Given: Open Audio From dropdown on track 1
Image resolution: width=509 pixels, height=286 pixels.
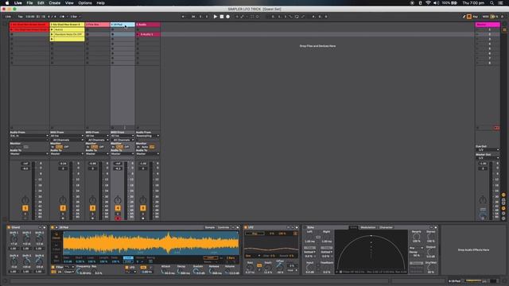Looking at the screenshot, I should click(x=29, y=136).
